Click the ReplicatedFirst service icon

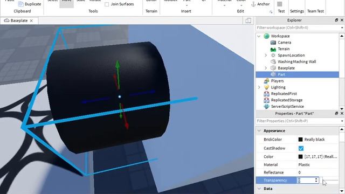[266, 94]
